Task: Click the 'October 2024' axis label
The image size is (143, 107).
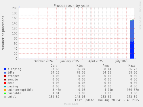Action: click(x=43, y=61)
